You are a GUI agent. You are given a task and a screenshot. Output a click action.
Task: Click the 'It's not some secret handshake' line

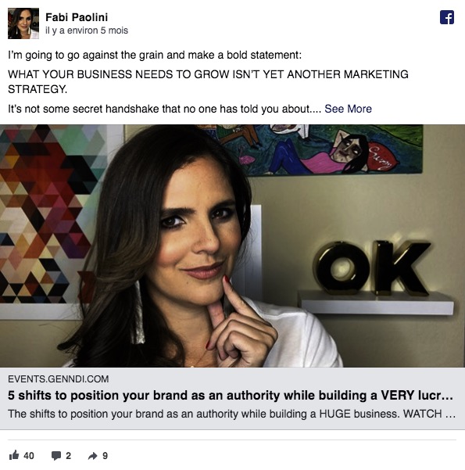click(x=164, y=109)
